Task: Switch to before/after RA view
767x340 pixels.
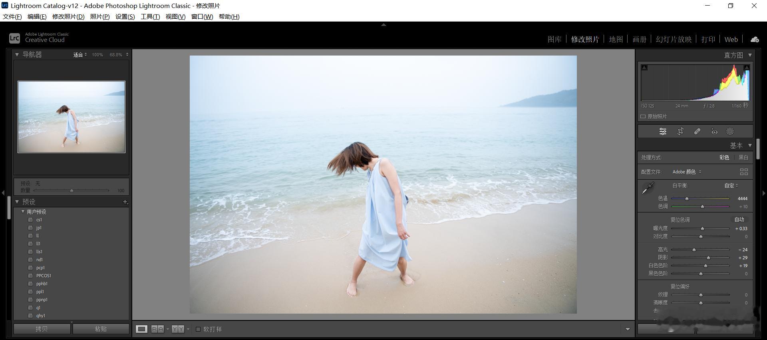Action: tap(157, 329)
